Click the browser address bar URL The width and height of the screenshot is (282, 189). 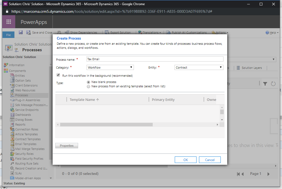(x=112, y=11)
